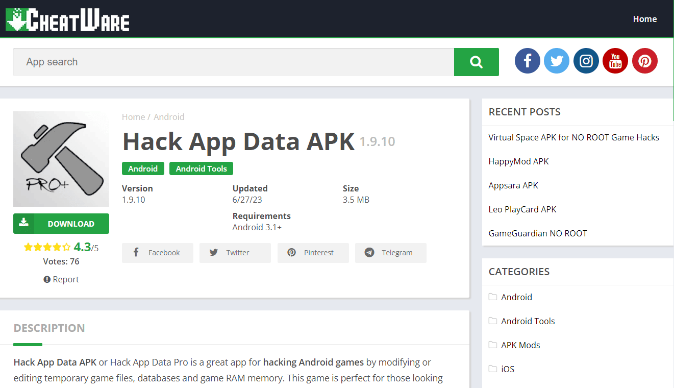674x388 pixels.
Task: Click the updated date 6/27/23
Action: pyautogui.click(x=247, y=200)
